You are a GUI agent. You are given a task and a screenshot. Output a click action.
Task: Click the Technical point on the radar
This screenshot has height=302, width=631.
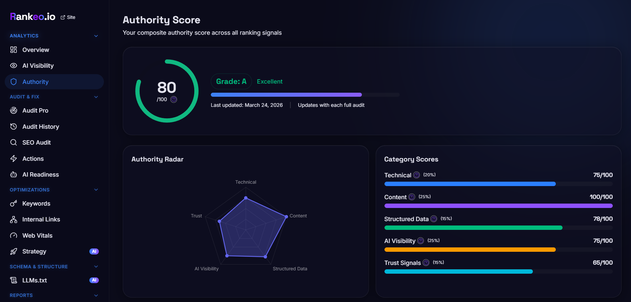246,198
